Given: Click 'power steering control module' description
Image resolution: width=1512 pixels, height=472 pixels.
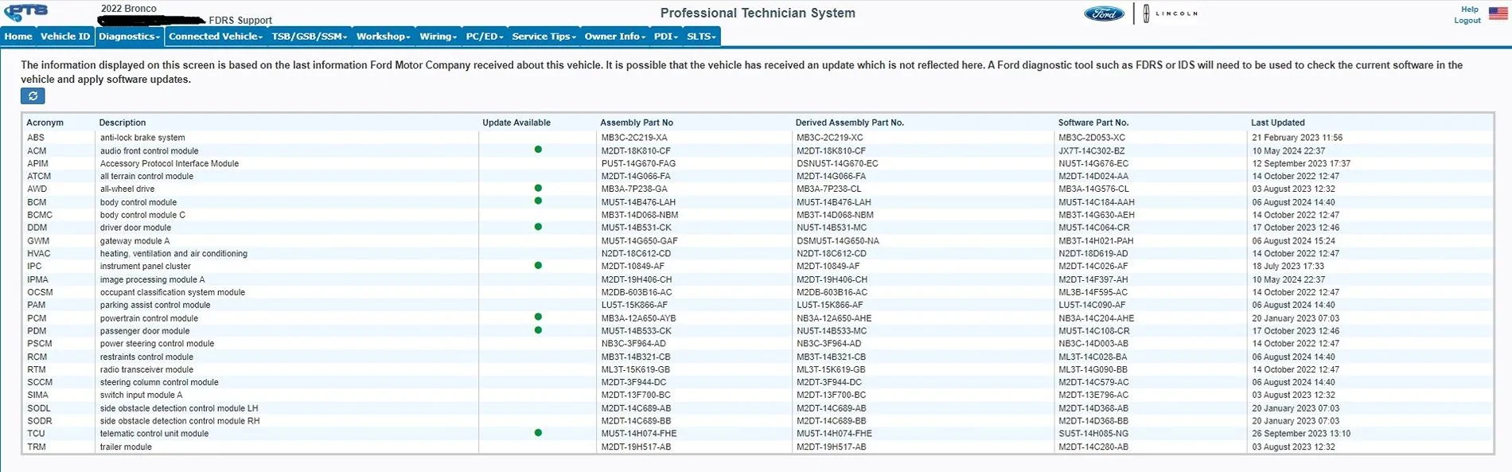Looking at the screenshot, I should (x=157, y=343).
